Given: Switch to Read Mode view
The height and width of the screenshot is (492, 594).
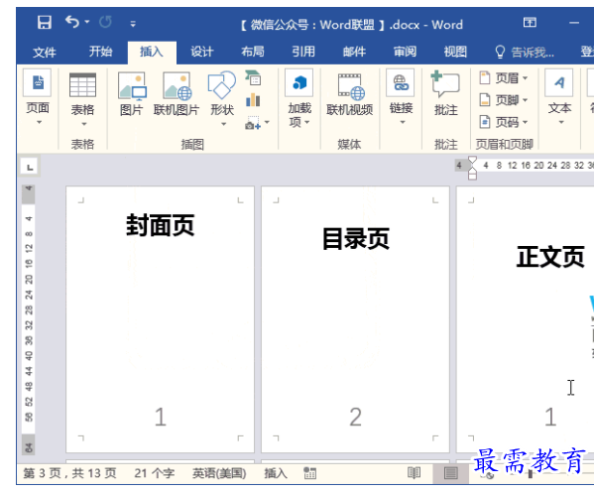Looking at the screenshot, I should [414, 473].
